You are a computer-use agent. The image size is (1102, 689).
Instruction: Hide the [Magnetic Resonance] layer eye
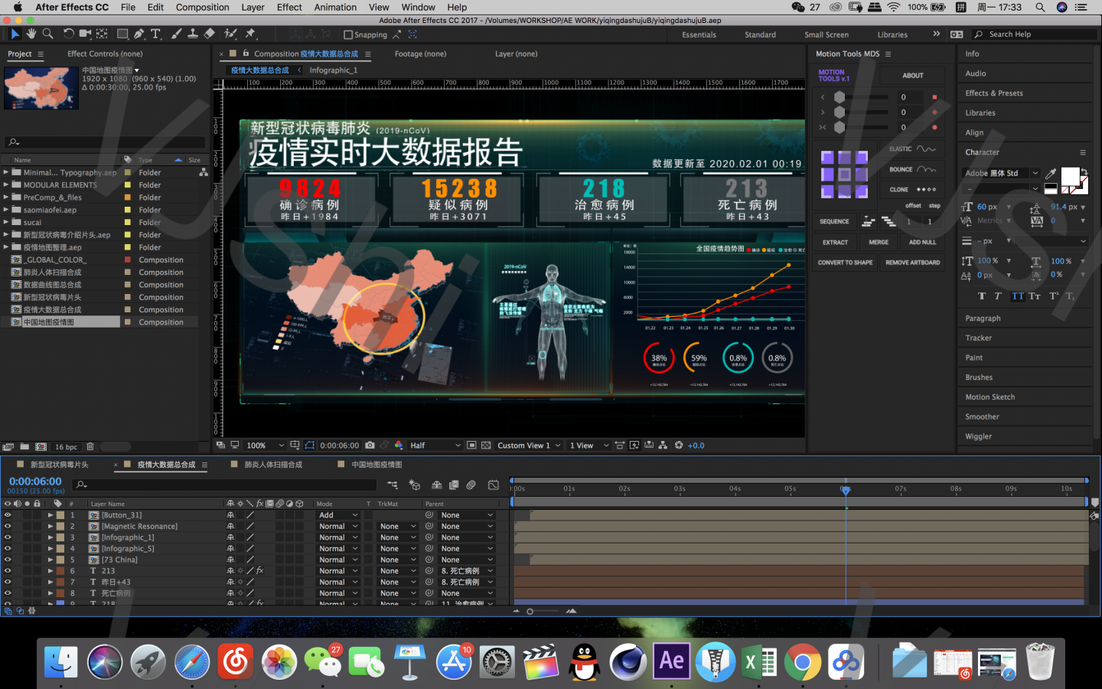8,527
